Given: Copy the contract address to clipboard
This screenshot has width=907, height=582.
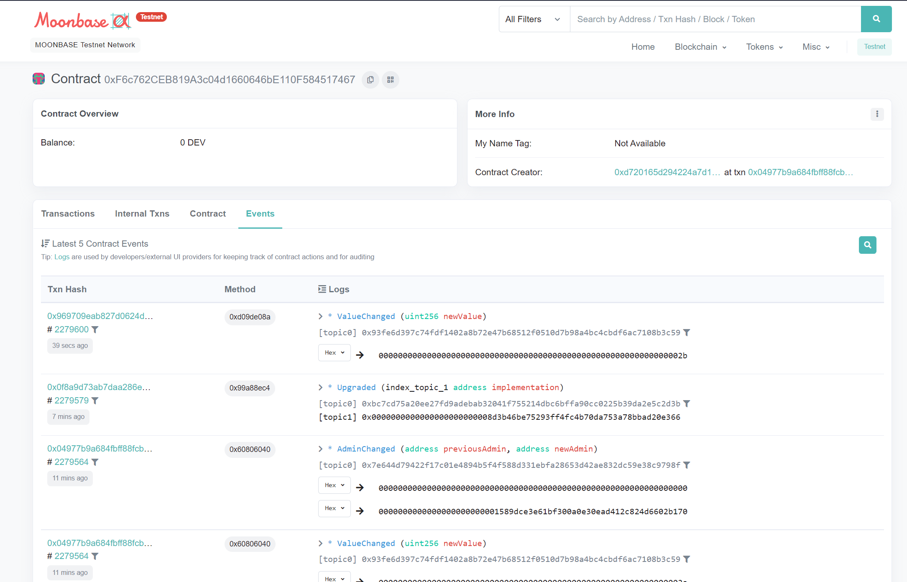Looking at the screenshot, I should pos(370,80).
